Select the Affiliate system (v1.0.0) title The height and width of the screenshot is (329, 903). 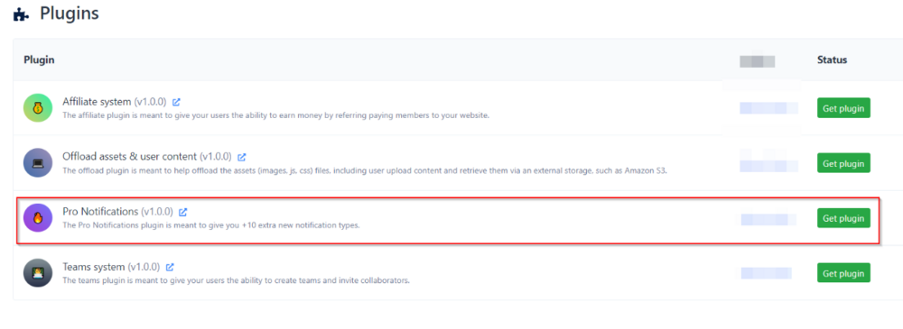114,102
